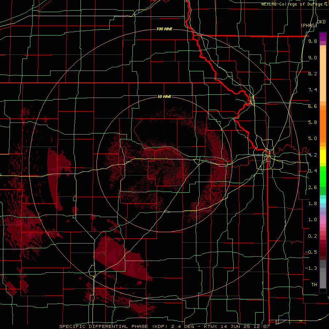Click the NEXLAB-College of DuPage credit text
This screenshot has width=329, height=329.
293,4
